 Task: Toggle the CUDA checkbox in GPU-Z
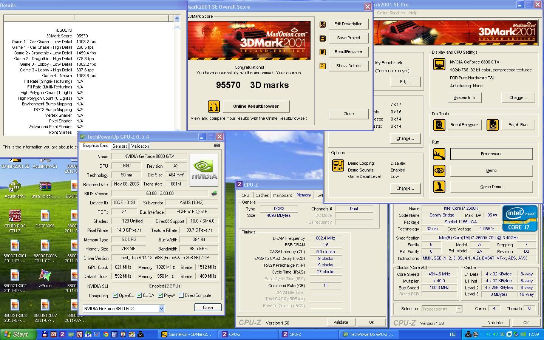(x=139, y=295)
